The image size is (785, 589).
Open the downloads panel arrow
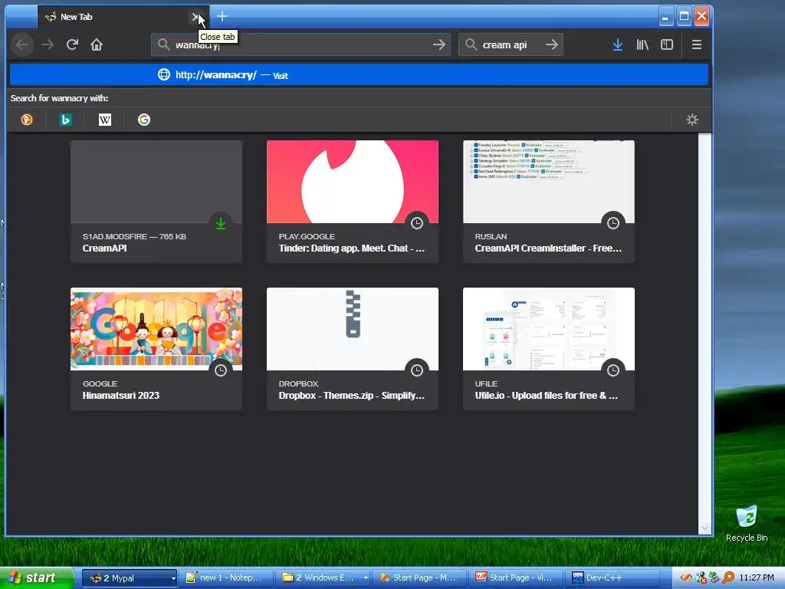[618, 45]
